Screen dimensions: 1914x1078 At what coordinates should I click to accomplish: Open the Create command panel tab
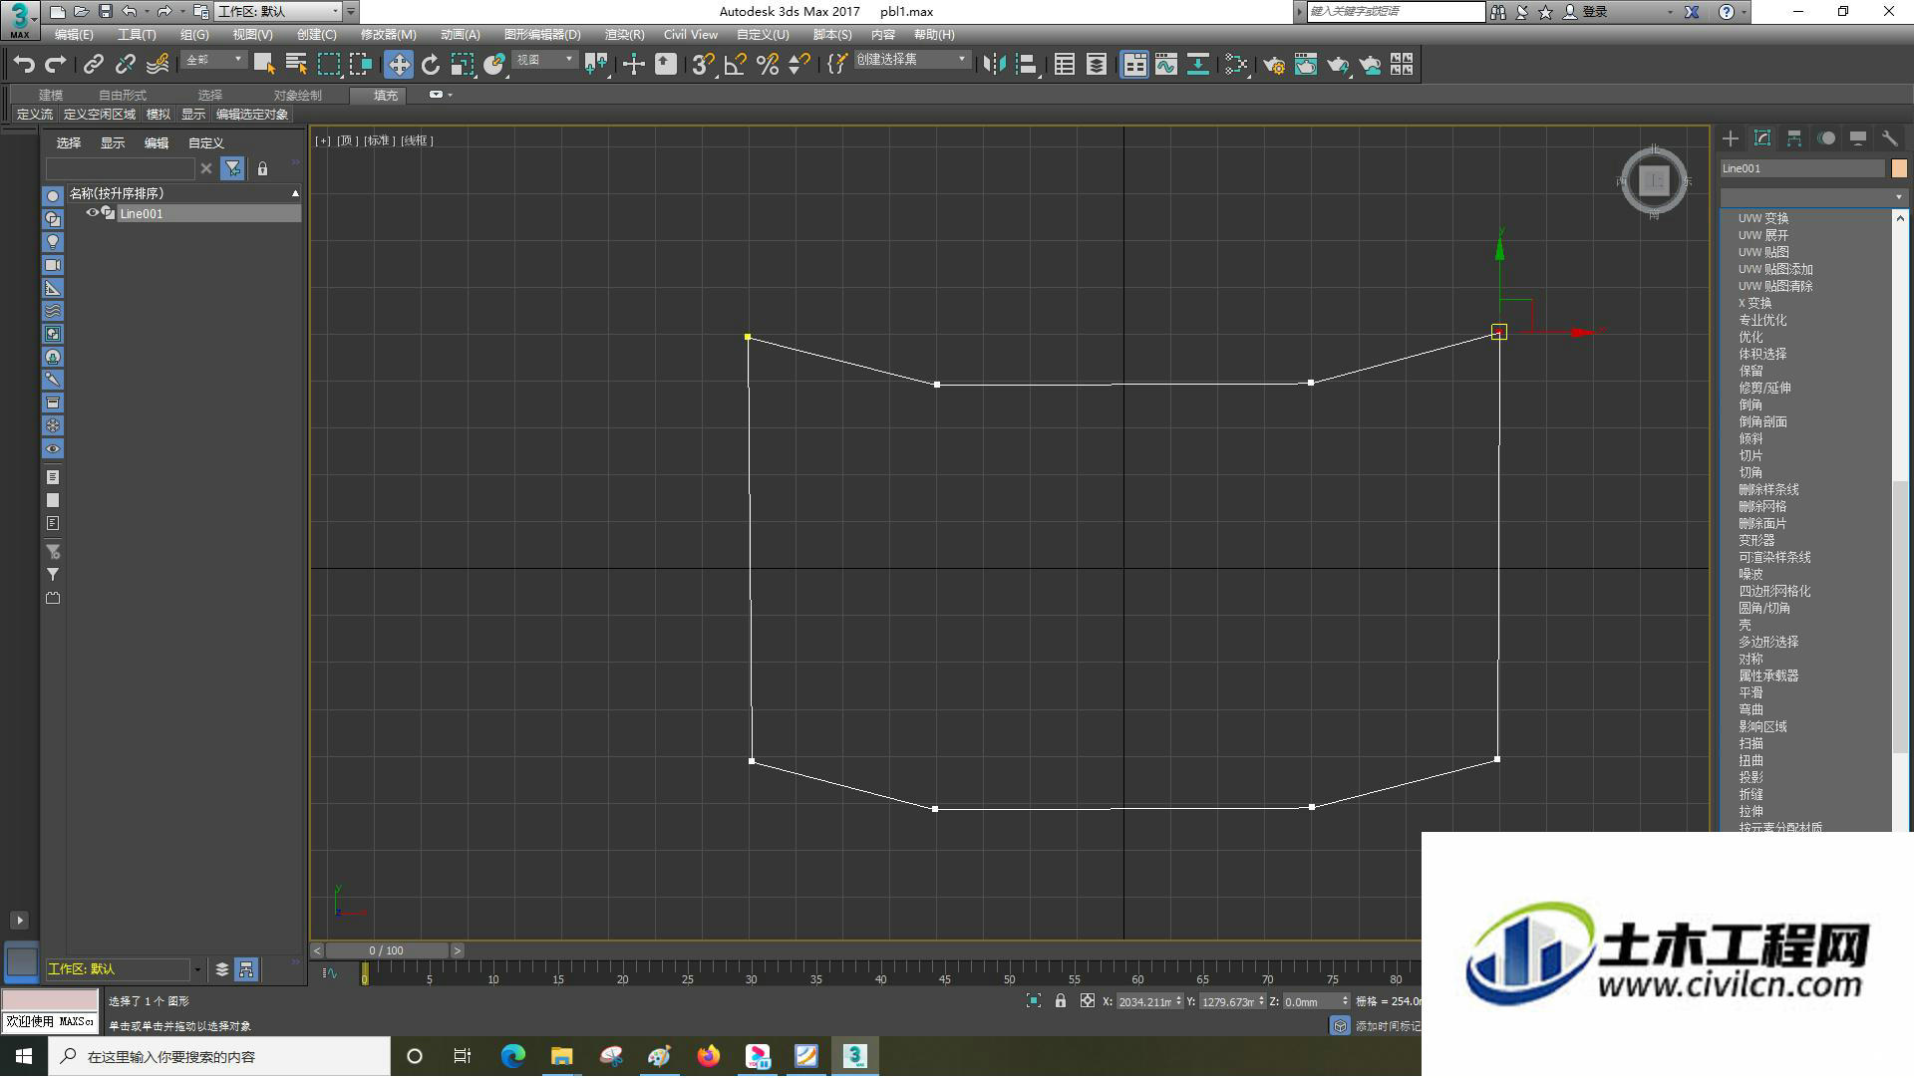tap(1731, 138)
